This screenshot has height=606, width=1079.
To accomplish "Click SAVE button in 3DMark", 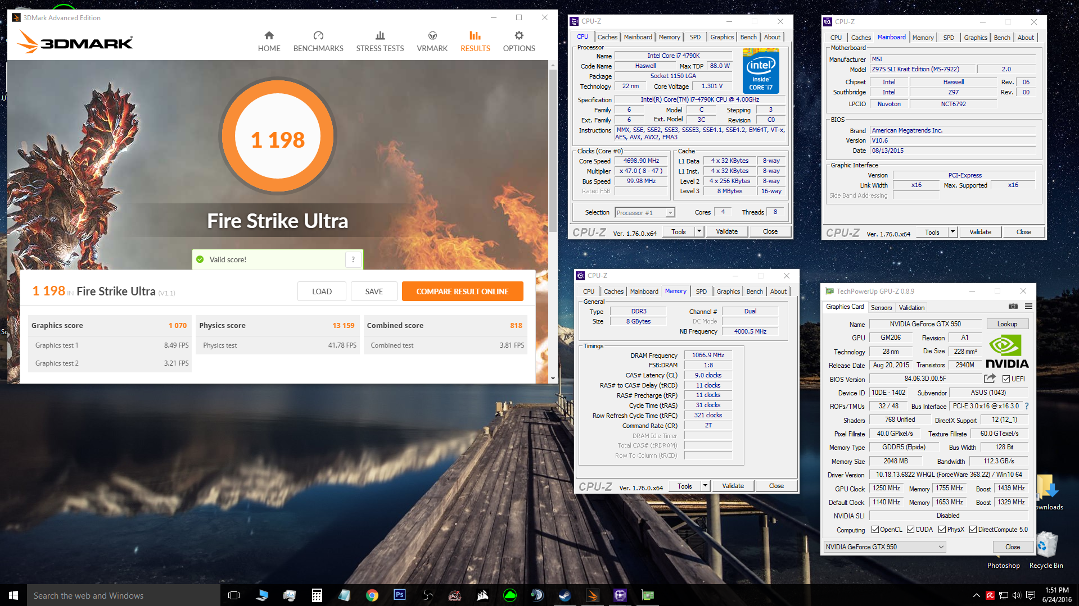I will click(x=374, y=291).
